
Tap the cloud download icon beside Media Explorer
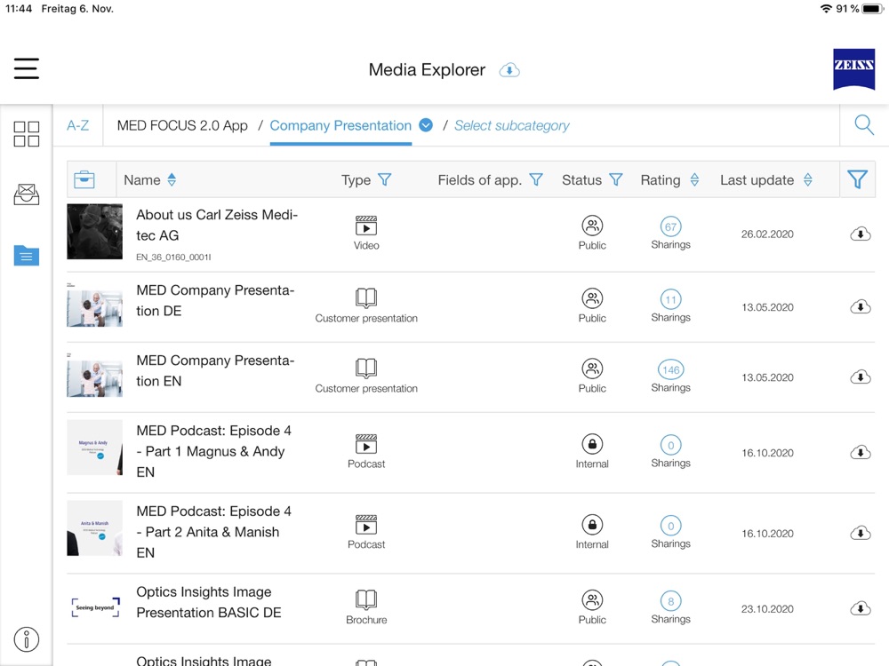pyautogui.click(x=509, y=70)
